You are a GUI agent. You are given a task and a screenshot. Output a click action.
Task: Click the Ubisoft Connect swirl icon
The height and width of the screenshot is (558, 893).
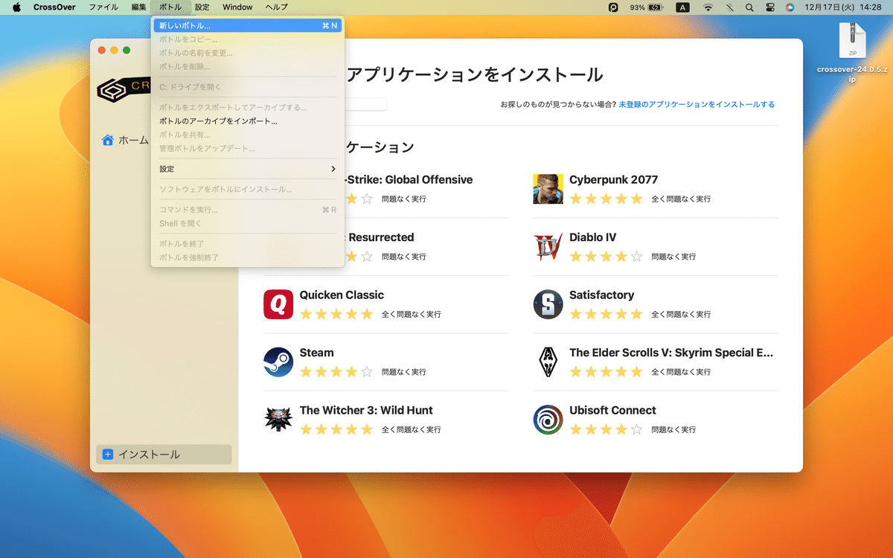tap(548, 420)
